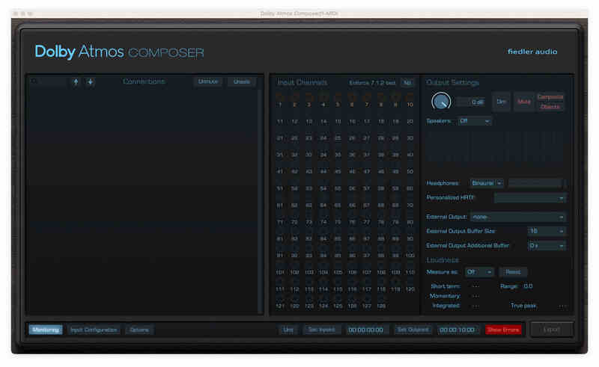The width and height of the screenshot is (599, 367).
Task: Click input channel 115
Action: tap(338, 289)
